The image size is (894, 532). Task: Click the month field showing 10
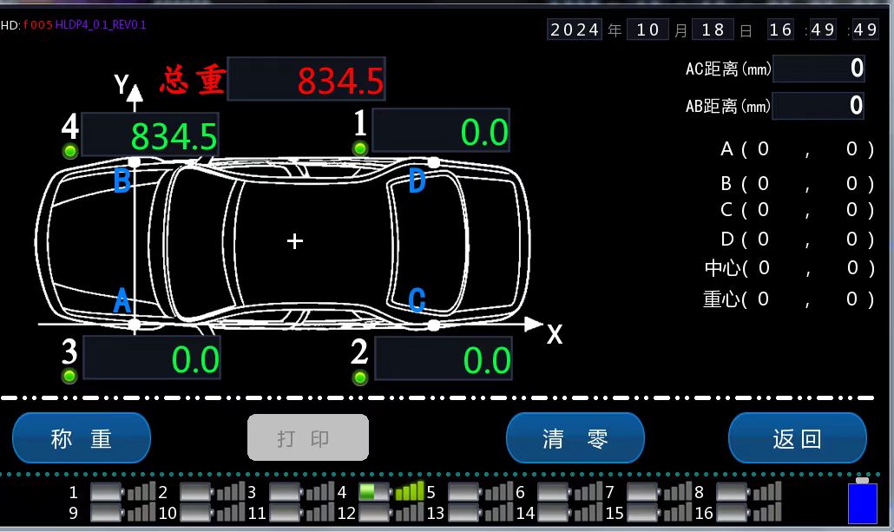coord(647,30)
